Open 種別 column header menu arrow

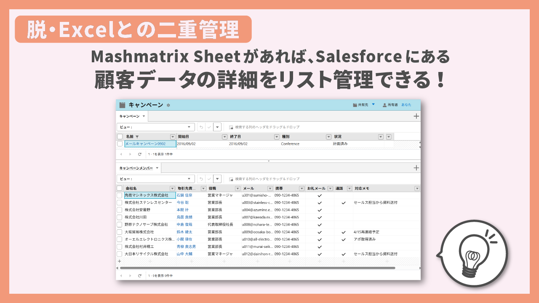click(328, 137)
